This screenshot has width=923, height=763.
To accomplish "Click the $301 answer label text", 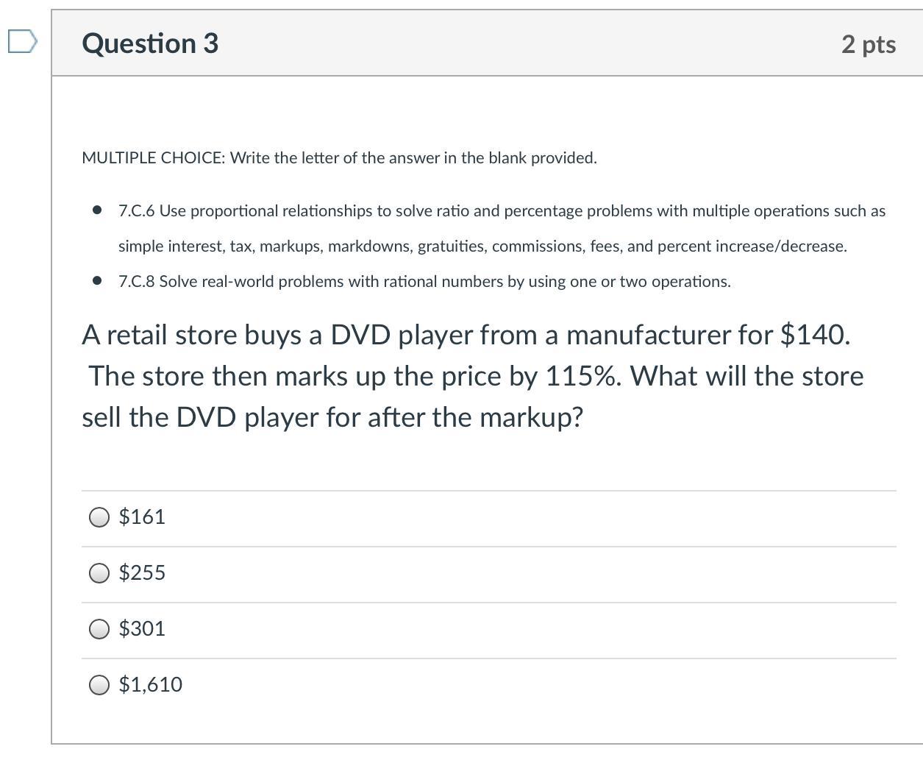I will [x=142, y=629].
